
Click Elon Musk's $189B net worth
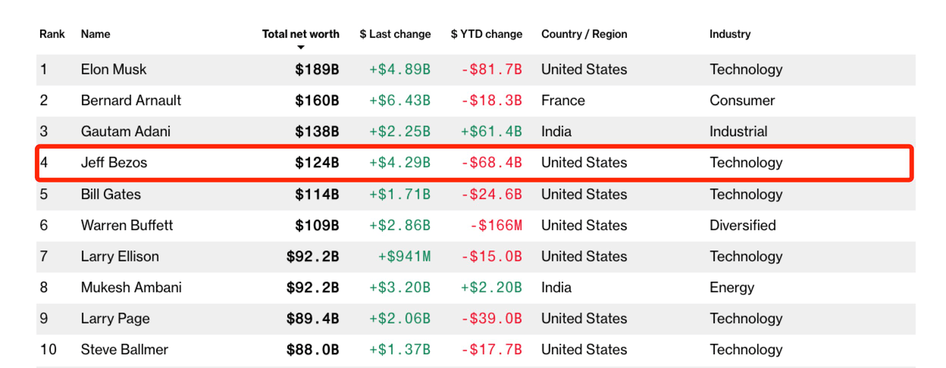317,70
